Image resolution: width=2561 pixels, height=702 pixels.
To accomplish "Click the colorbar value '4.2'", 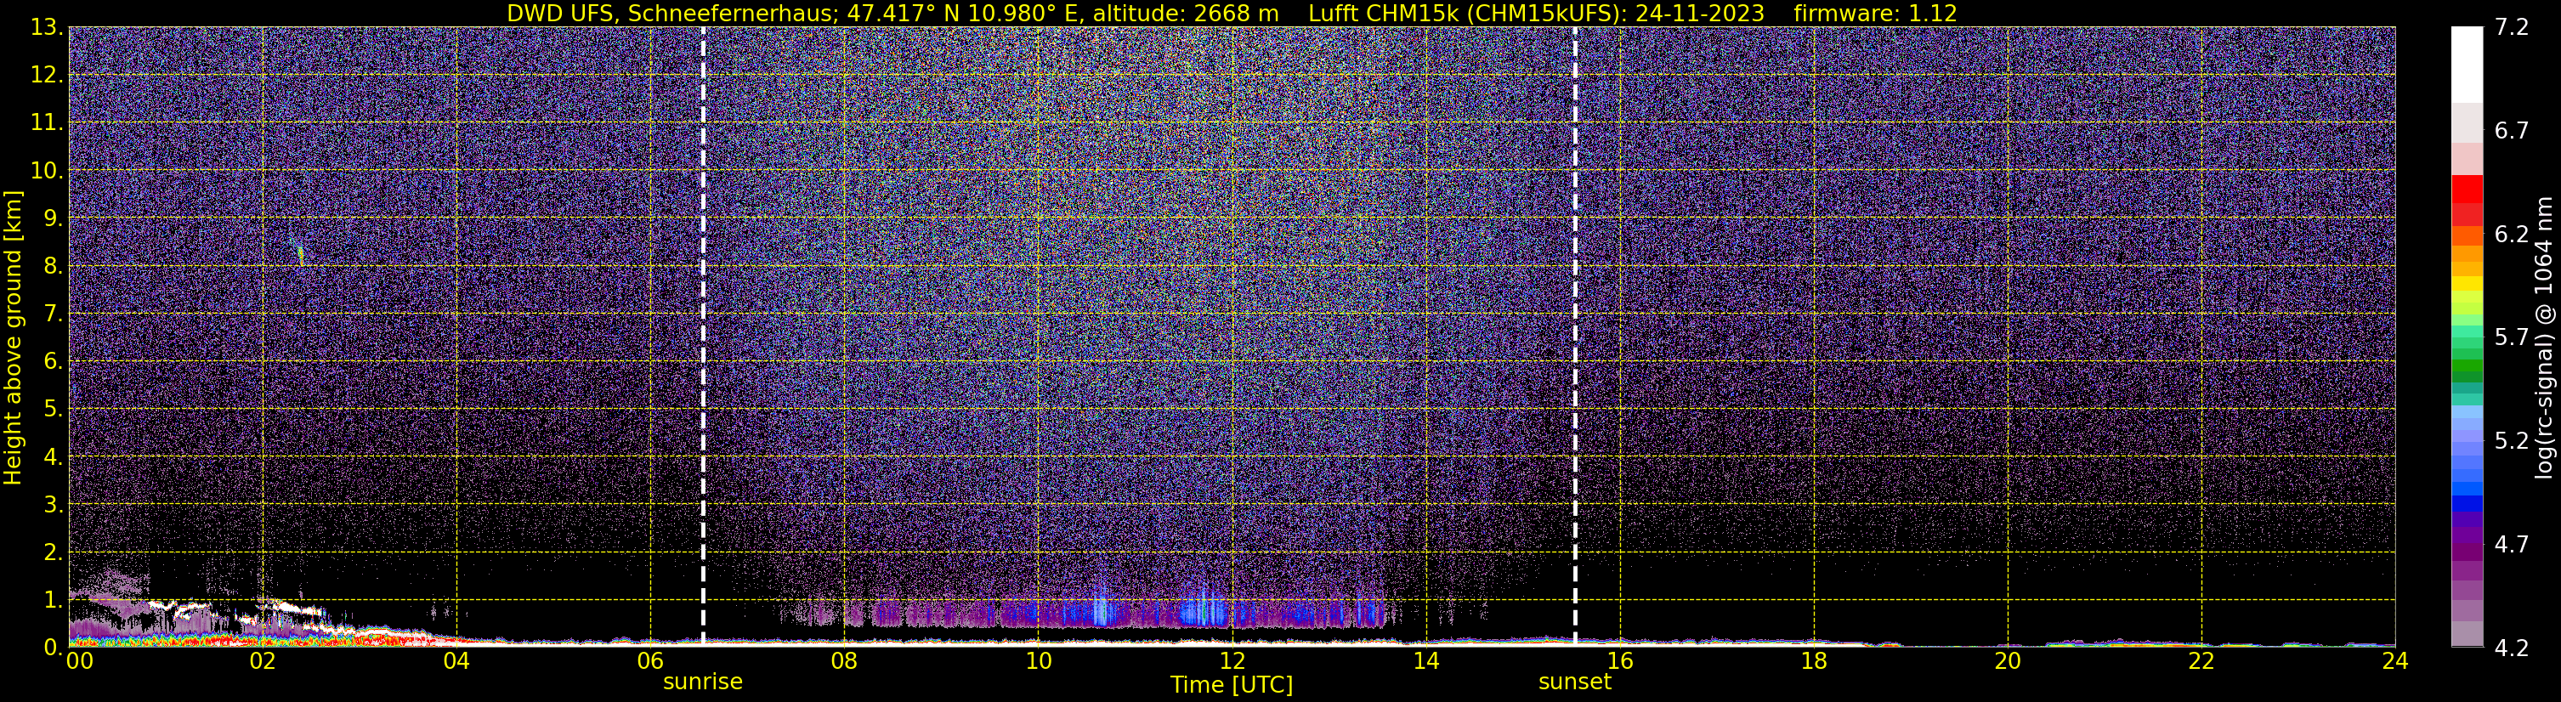I will pyautogui.click(x=2512, y=648).
